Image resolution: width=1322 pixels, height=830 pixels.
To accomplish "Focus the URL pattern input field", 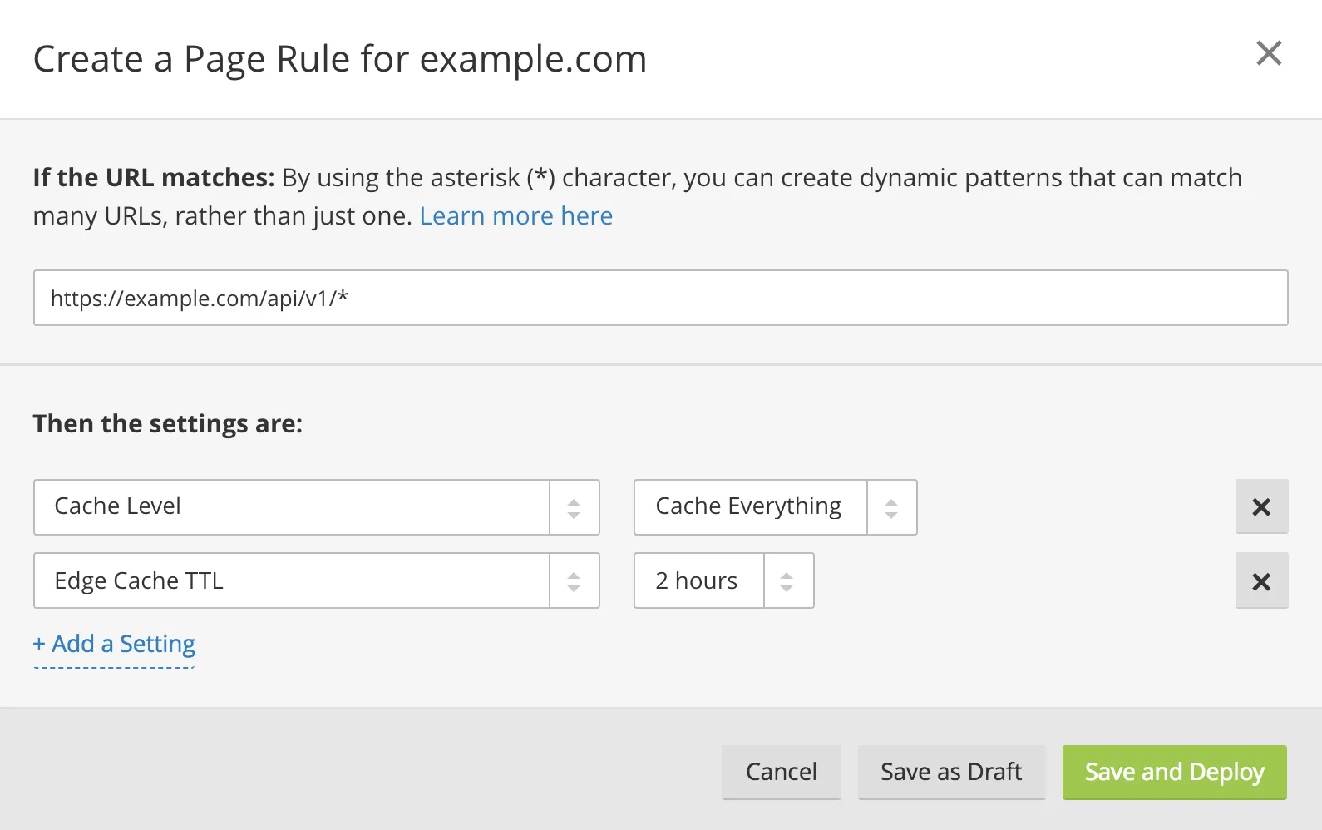I will [660, 298].
